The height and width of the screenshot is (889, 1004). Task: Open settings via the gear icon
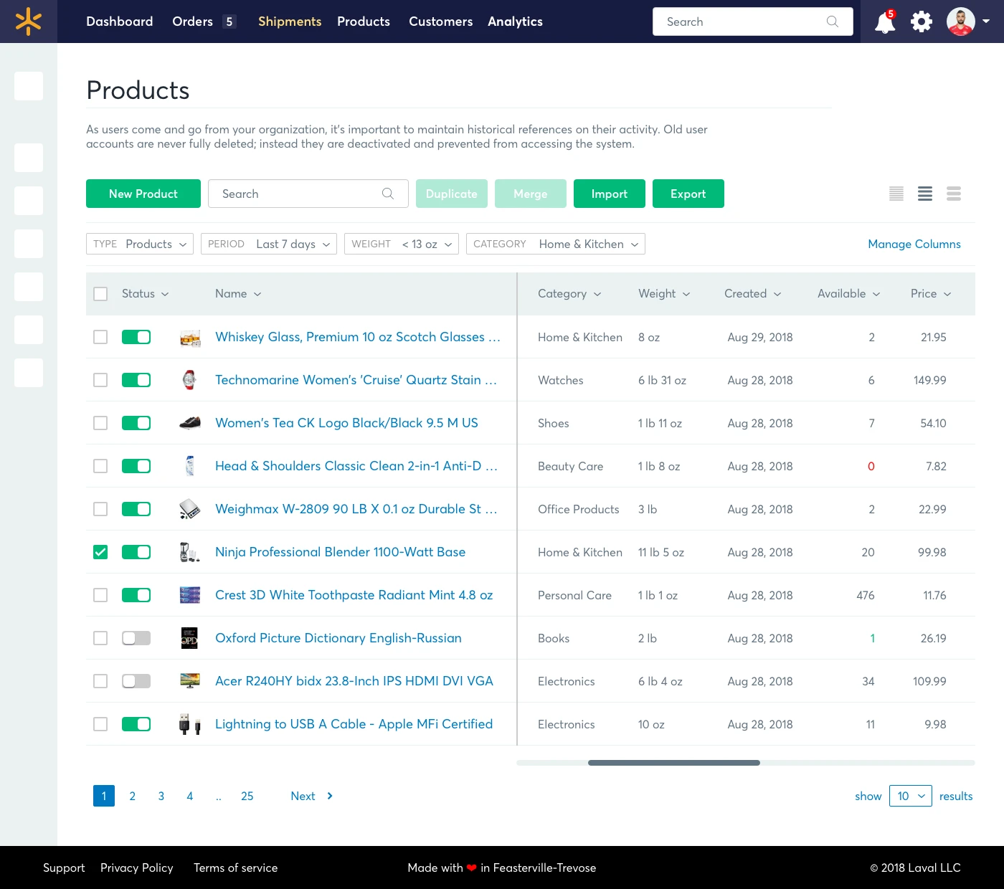pyautogui.click(x=922, y=22)
